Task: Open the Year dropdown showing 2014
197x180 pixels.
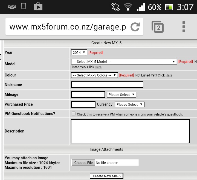Action: [x=79, y=52]
